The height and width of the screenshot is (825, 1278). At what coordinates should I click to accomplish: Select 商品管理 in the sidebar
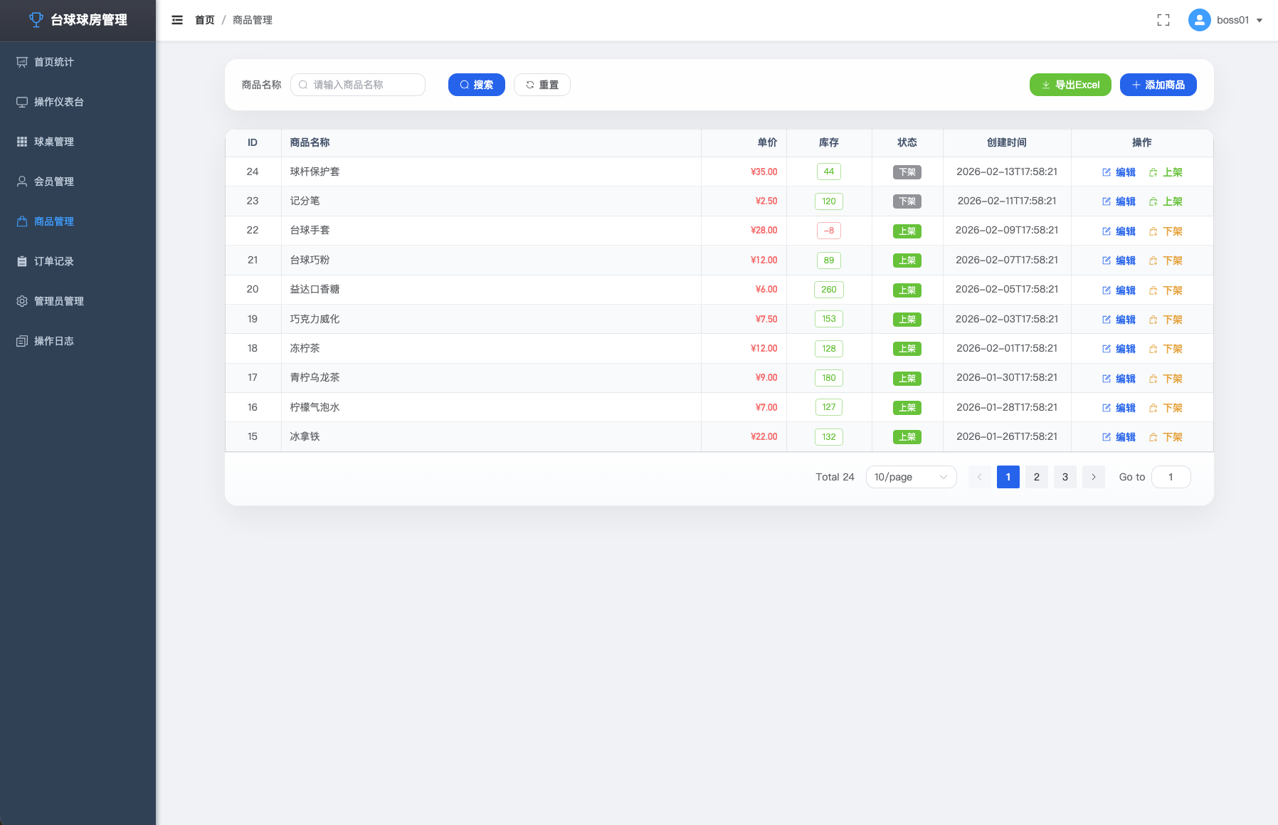point(78,221)
